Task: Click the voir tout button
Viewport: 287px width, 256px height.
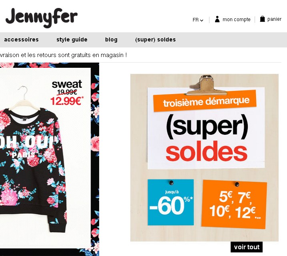Action: pyautogui.click(x=247, y=247)
